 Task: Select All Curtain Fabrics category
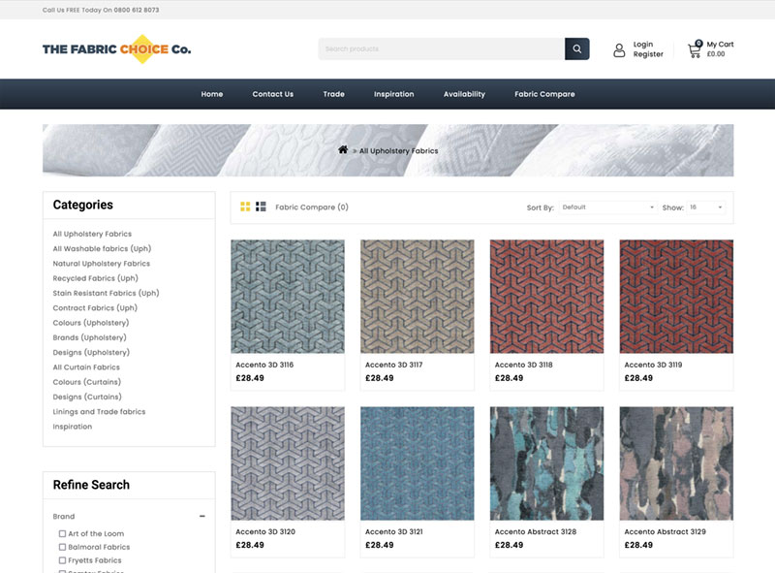(86, 367)
